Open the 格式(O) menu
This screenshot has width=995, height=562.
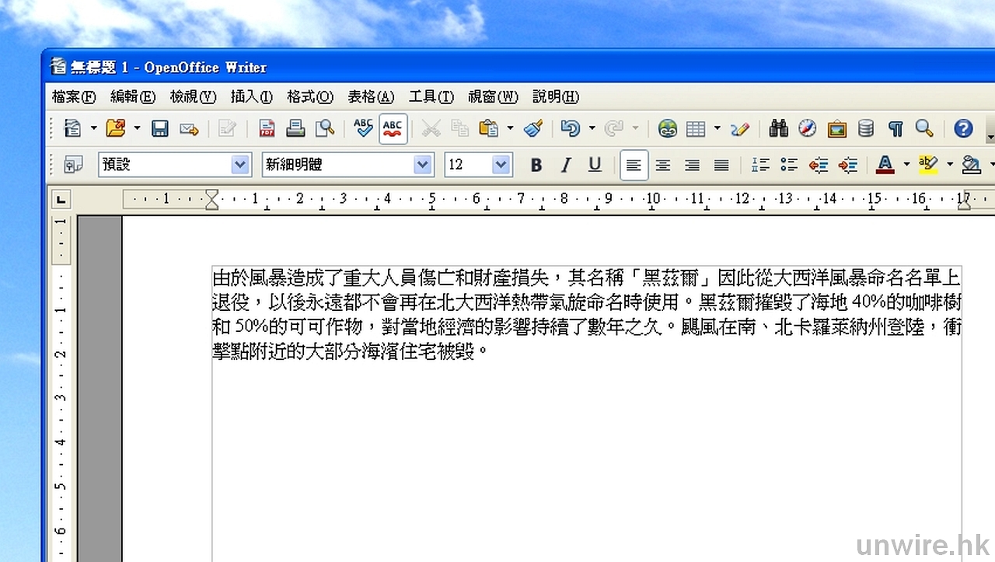(x=309, y=97)
